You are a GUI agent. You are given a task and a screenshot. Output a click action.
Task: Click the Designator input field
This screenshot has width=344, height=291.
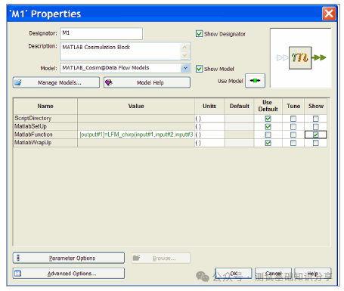pyautogui.click(x=101, y=33)
